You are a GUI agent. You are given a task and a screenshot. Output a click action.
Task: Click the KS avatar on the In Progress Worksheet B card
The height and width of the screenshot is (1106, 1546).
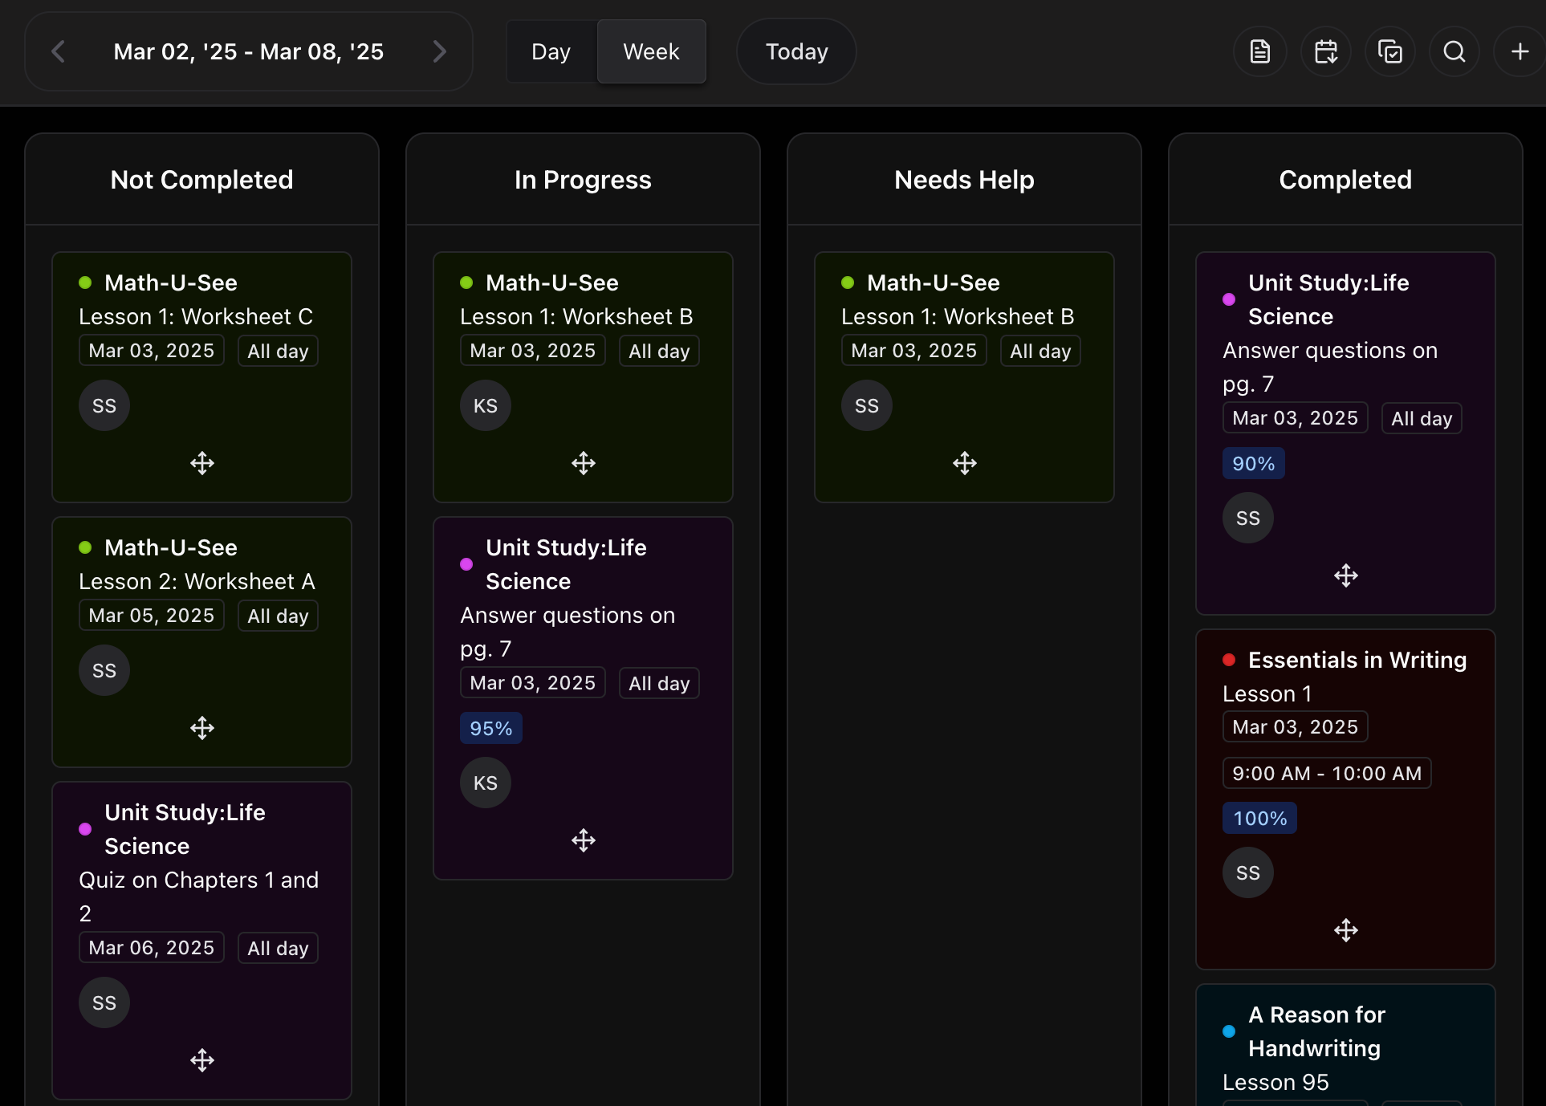point(485,405)
